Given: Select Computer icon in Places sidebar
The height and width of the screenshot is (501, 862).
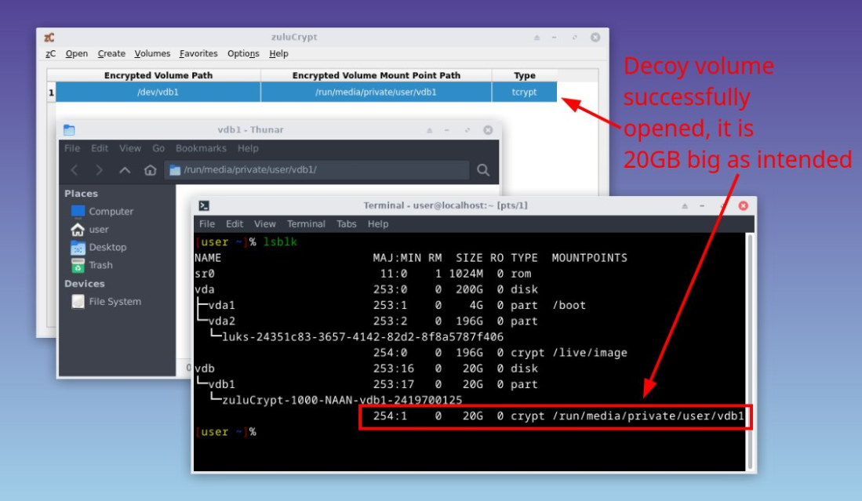Looking at the screenshot, I should [78, 212].
